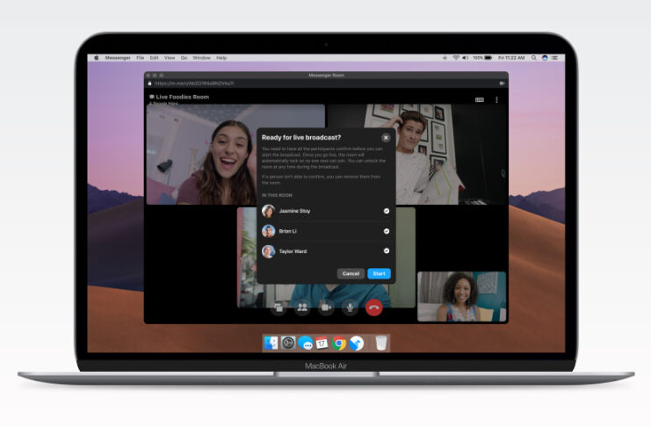Toggle the checkmark for Jasmine Stoy

click(386, 211)
